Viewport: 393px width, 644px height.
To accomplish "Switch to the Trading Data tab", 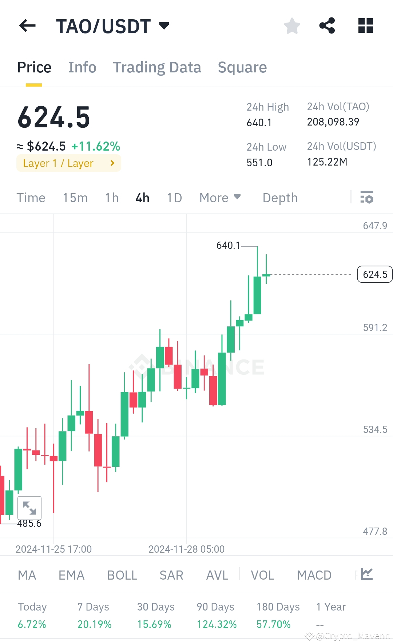I will point(157,67).
